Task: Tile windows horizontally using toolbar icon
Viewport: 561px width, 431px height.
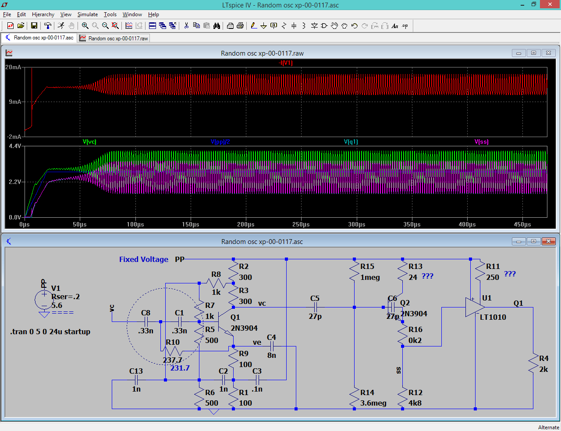Action: pyautogui.click(x=153, y=26)
